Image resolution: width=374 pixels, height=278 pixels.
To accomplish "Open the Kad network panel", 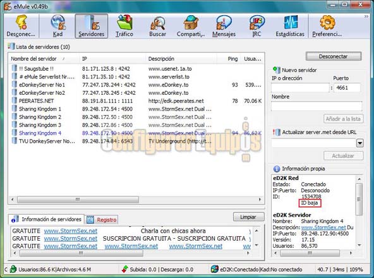I will click(57, 26).
